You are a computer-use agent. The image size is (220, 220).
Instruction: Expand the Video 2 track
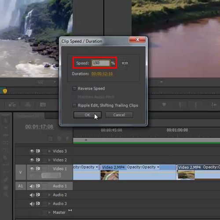tap(49, 160)
